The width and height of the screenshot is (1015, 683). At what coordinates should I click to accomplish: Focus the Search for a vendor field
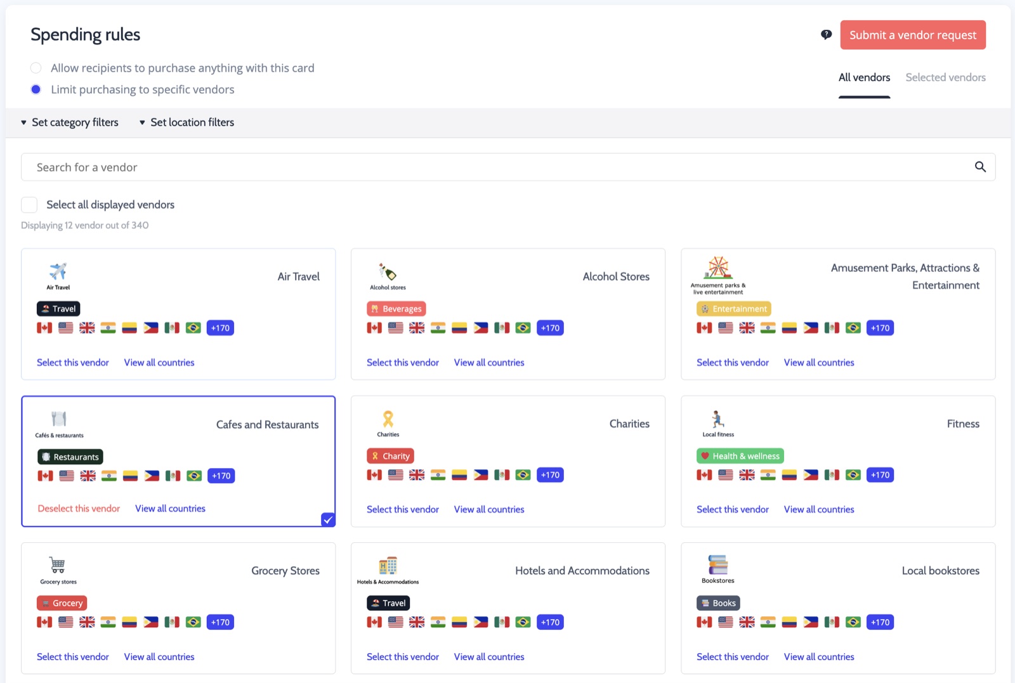pyautogui.click(x=507, y=167)
